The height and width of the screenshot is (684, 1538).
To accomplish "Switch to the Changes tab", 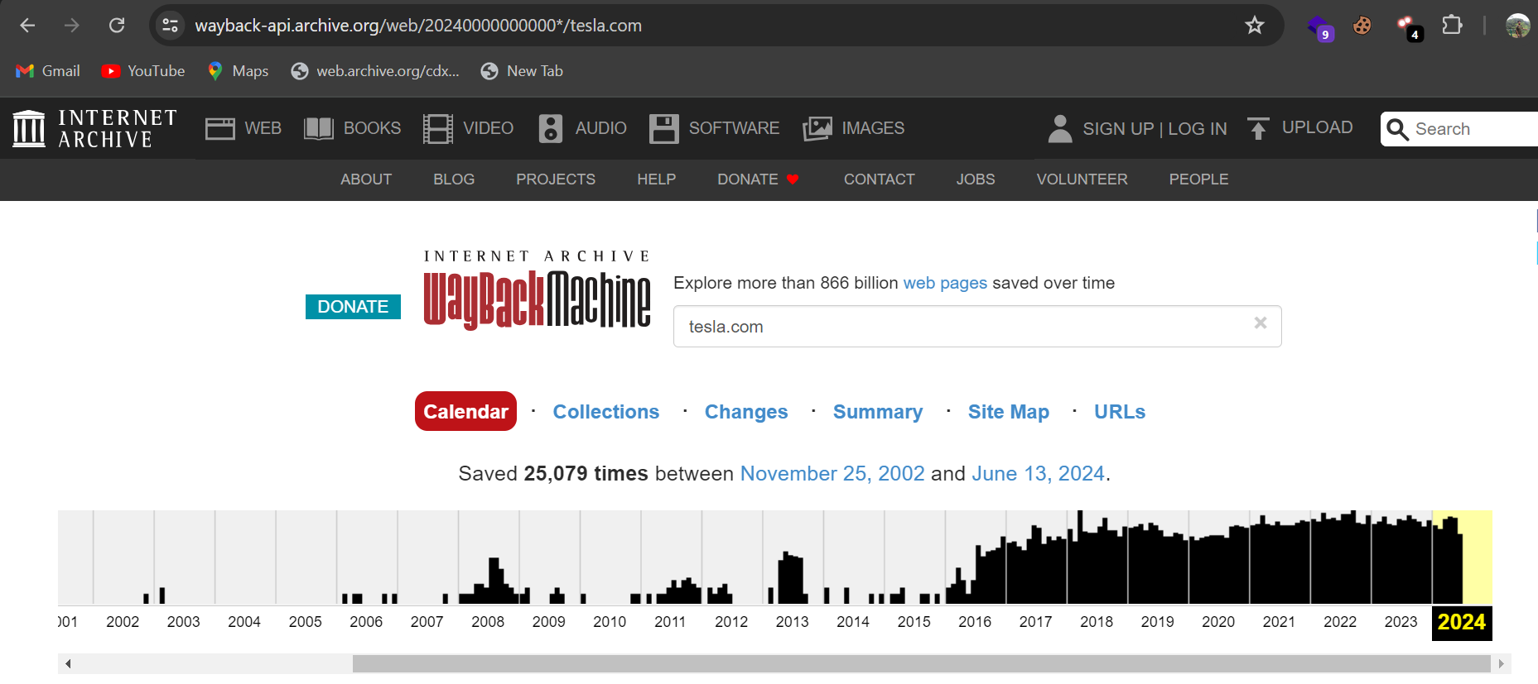I will pyautogui.click(x=746, y=412).
